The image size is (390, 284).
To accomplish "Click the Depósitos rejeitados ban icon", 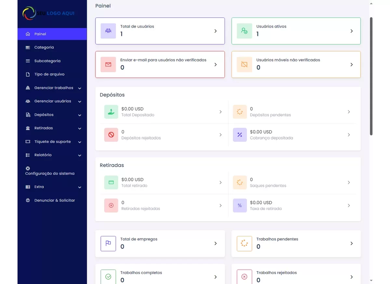I will [111, 135].
